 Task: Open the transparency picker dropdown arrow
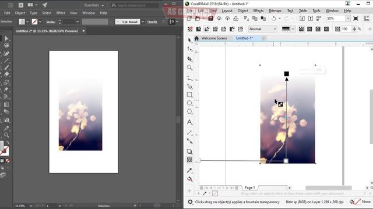[x=293, y=29]
